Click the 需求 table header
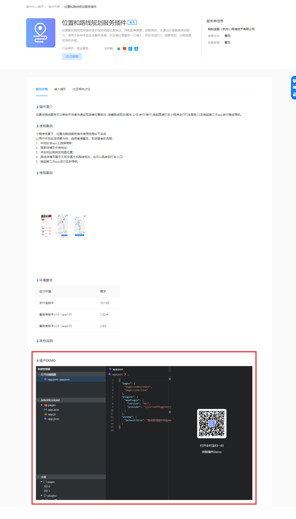 [103, 291]
